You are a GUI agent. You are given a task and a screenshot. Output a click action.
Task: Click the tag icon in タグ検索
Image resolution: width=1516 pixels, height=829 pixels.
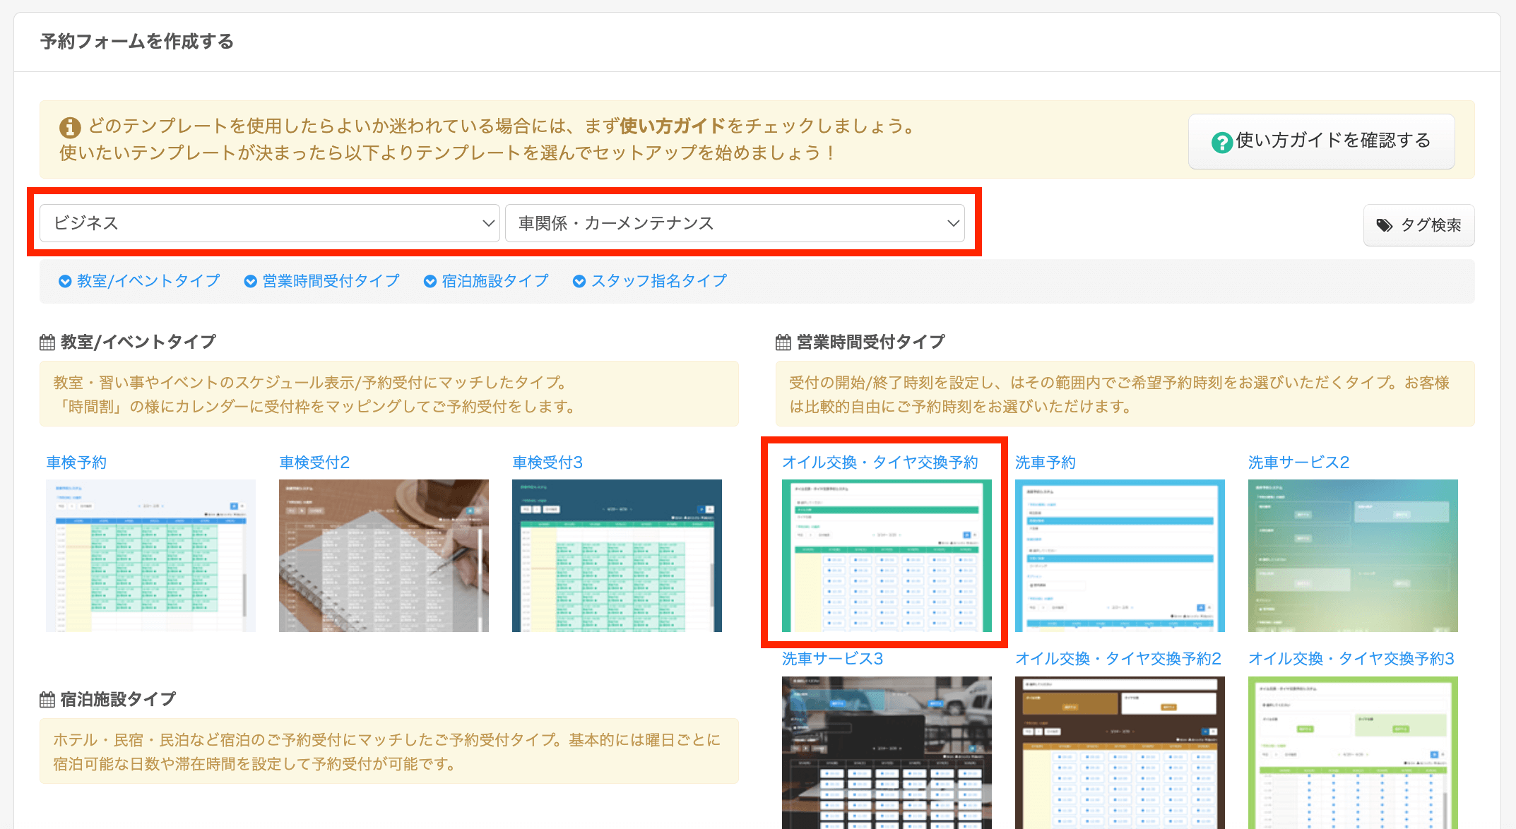[1384, 225]
